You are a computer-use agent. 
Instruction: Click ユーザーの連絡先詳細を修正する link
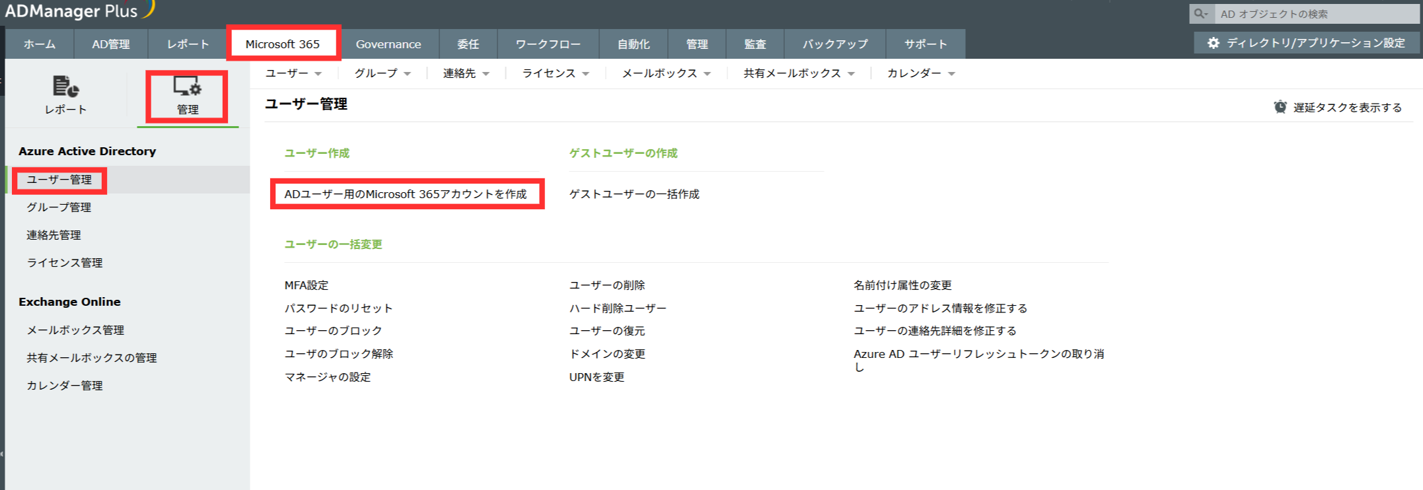[x=935, y=331]
